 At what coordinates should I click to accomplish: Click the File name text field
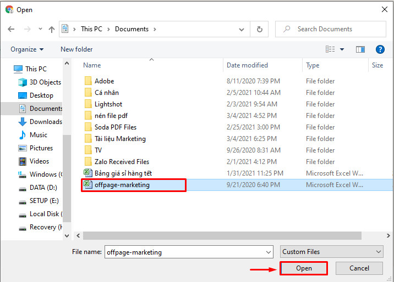pos(185,252)
